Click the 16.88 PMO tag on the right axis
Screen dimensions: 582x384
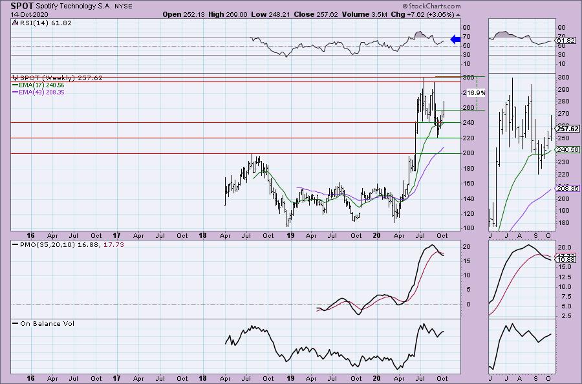566,260
